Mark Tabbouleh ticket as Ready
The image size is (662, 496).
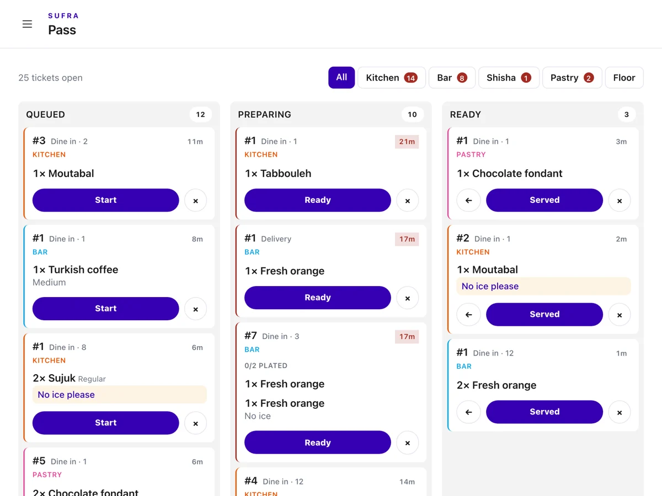pos(318,200)
